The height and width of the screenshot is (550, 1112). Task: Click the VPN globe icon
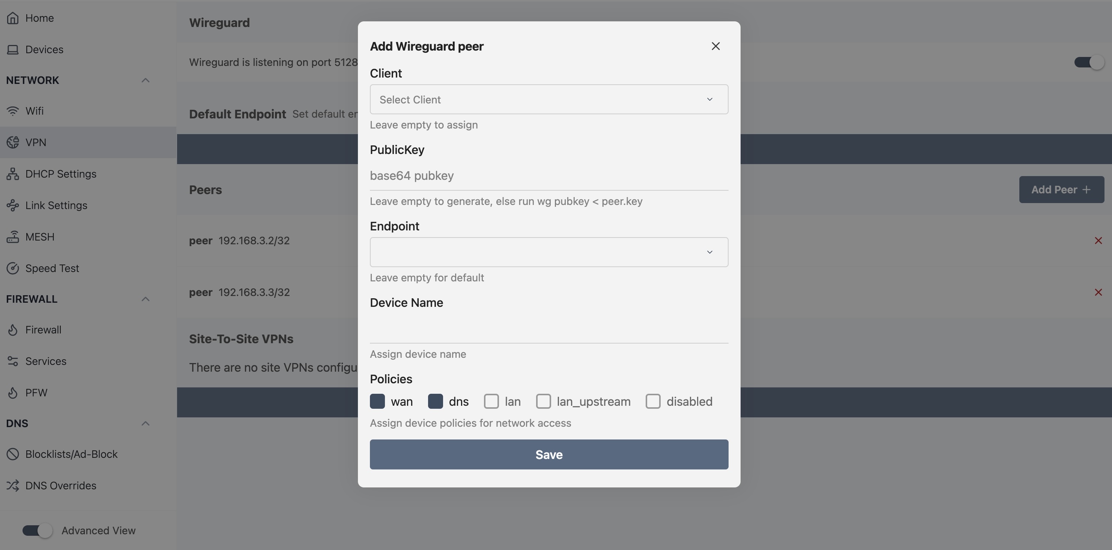(x=13, y=142)
